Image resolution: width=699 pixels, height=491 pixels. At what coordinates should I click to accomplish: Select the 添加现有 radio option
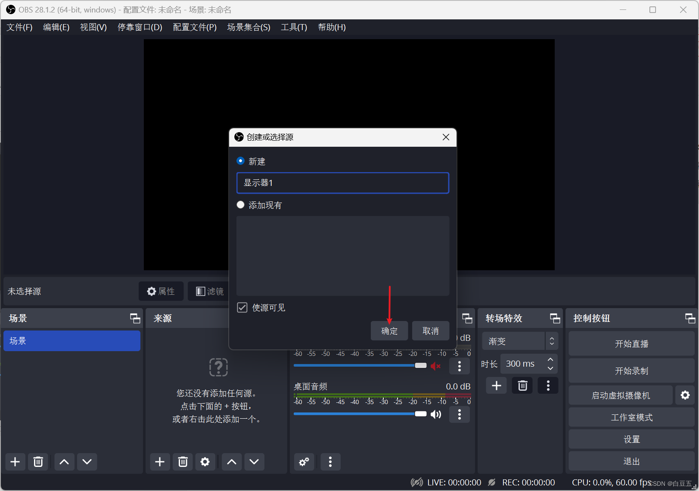click(x=241, y=205)
